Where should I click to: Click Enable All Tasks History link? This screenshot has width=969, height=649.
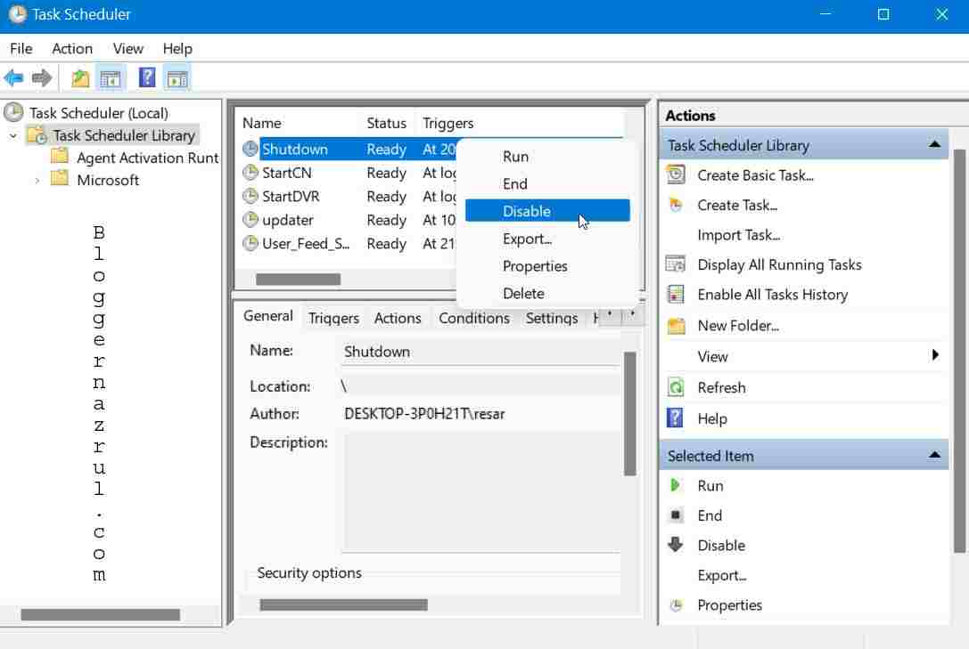click(773, 295)
